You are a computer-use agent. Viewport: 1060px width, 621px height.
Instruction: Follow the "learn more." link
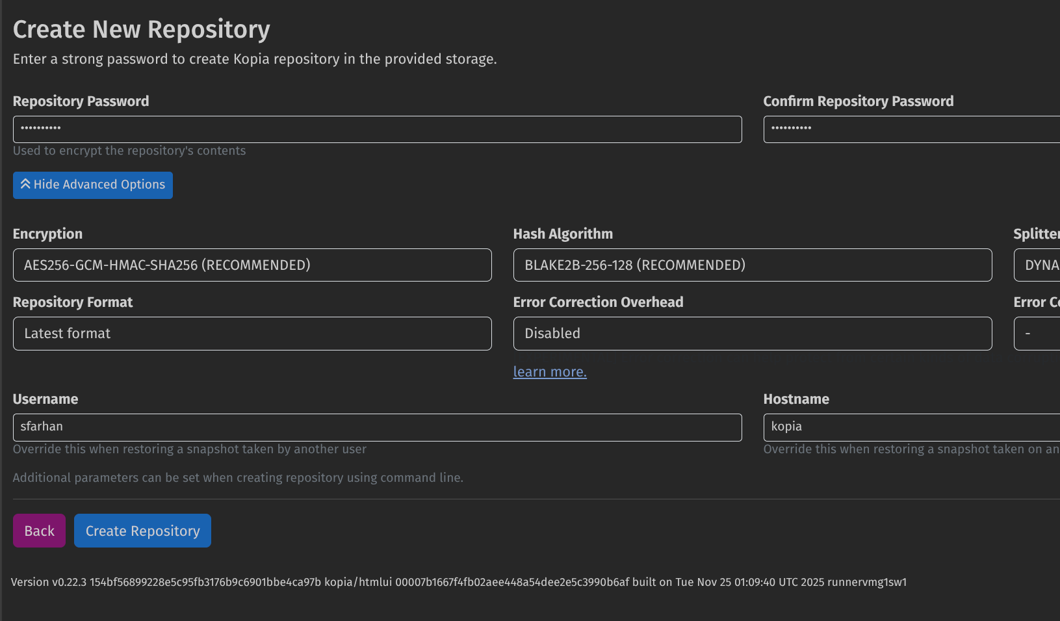tap(550, 372)
